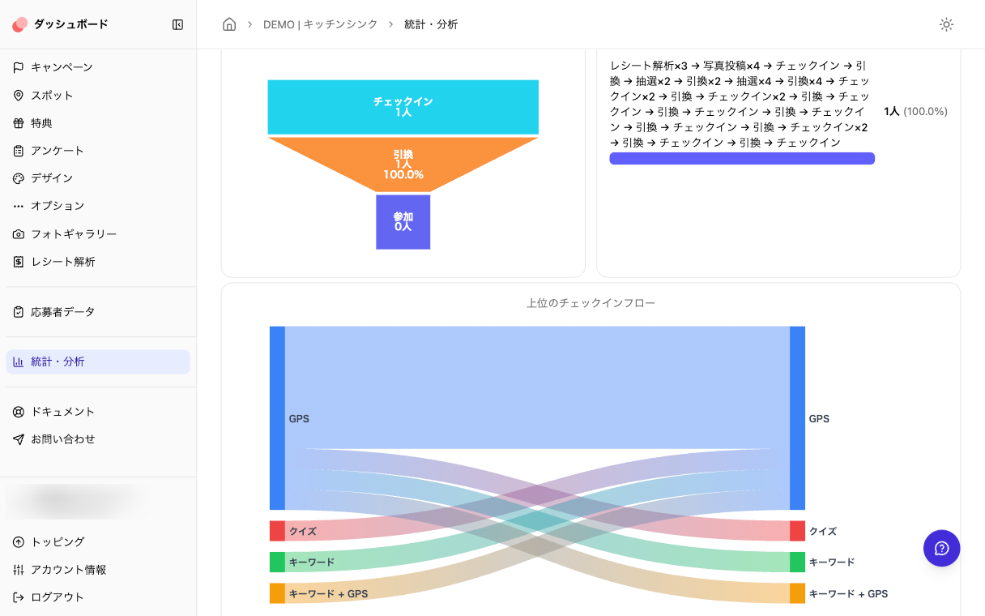The image size is (985, 616).
Task: Click the purple percentage bar under the flow text
Action: point(741,158)
